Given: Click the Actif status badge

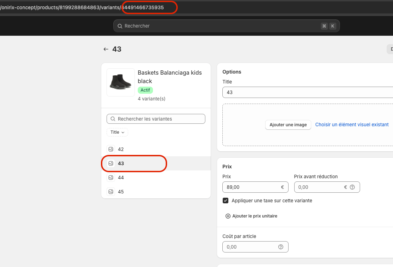Looking at the screenshot, I should pyautogui.click(x=145, y=90).
